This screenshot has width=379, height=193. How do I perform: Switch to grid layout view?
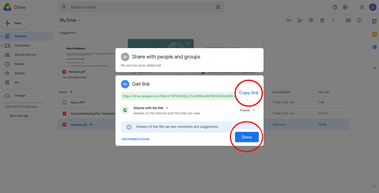click(x=348, y=20)
